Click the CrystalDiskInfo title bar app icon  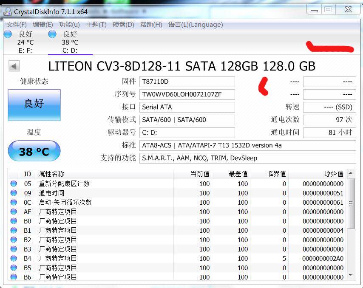[8, 11]
